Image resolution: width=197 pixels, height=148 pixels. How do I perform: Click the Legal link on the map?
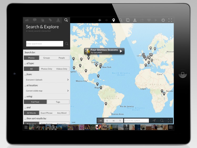click(x=73, y=122)
